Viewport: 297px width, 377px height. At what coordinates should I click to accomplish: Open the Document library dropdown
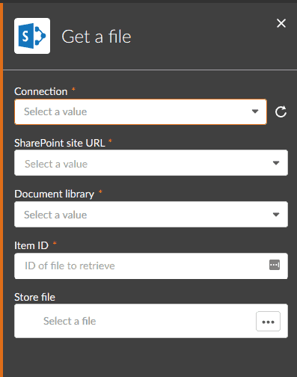click(x=151, y=215)
